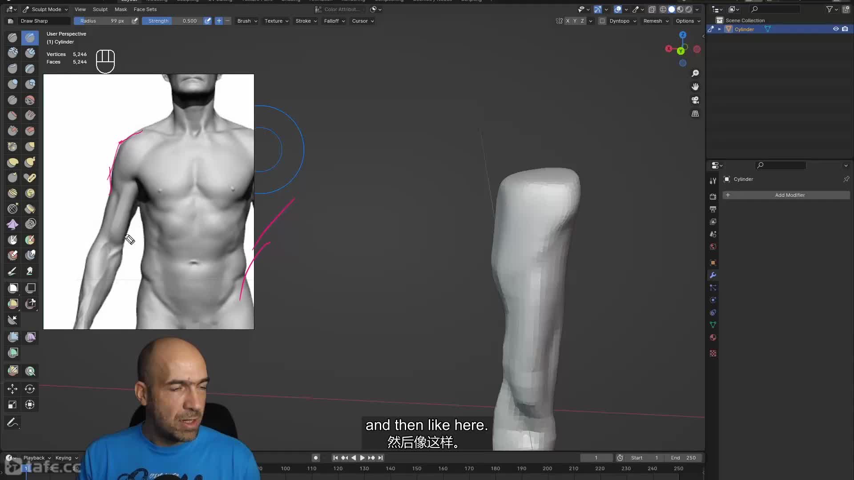Select the Mesh Filter tool
The width and height of the screenshot is (854, 480).
pos(12,337)
